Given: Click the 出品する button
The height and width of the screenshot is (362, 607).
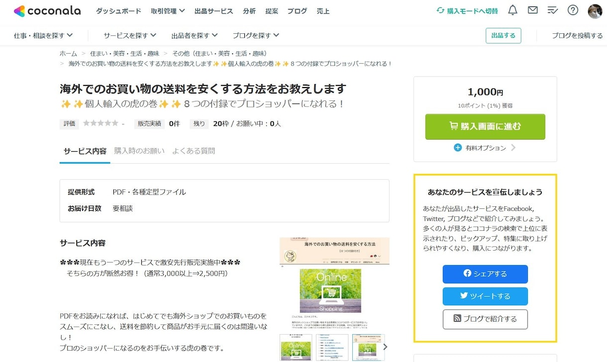Looking at the screenshot, I should (x=504, y=35).
